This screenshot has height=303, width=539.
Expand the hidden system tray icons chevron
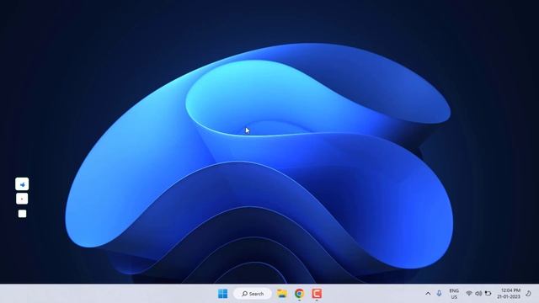(428, 294)
